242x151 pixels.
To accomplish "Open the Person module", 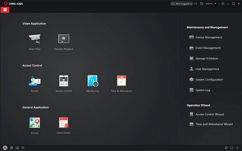I will [x=35, y=81].
